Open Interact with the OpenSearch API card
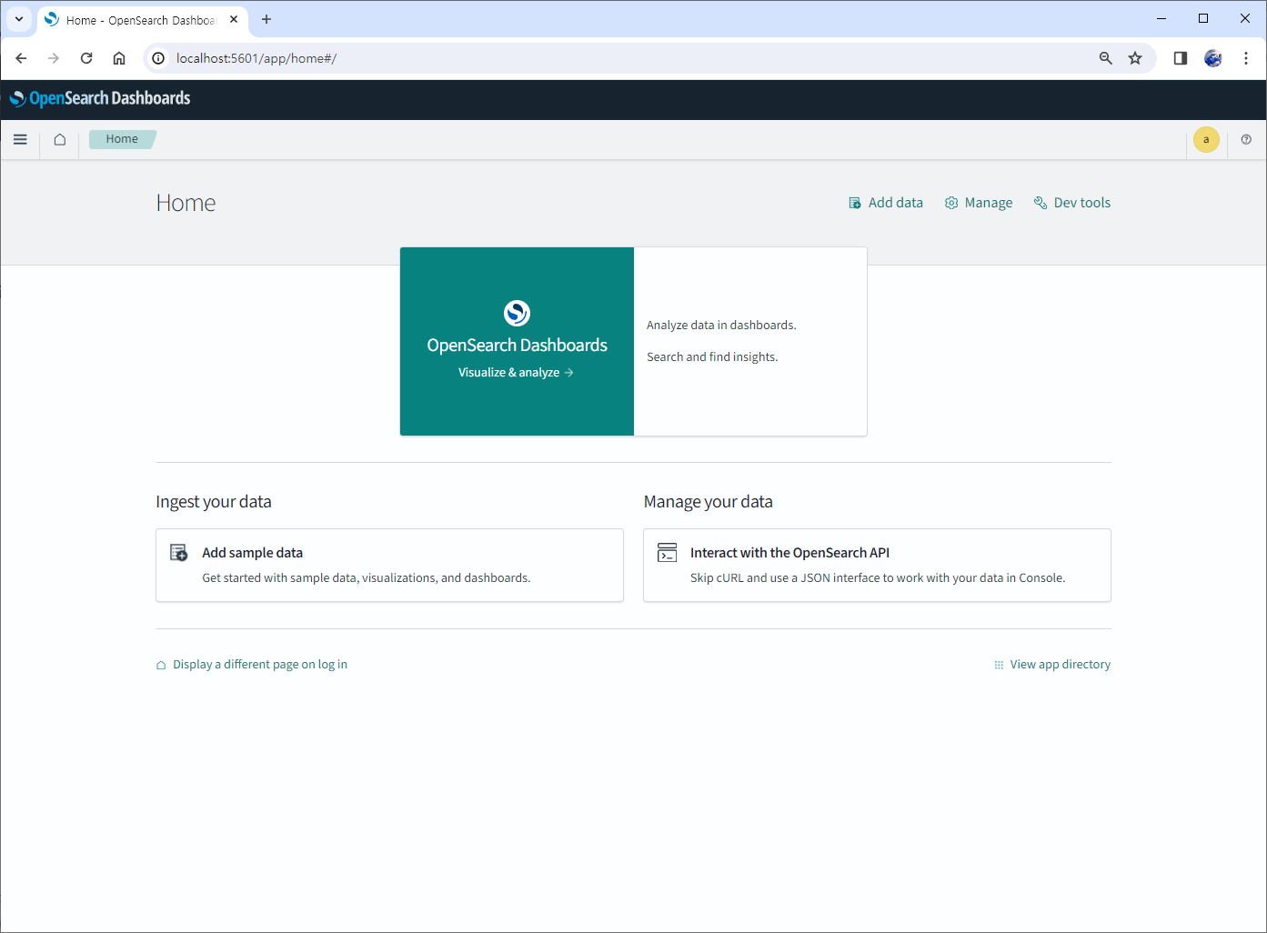Screen dimensions: 1267x933 [x=877, y=565]
